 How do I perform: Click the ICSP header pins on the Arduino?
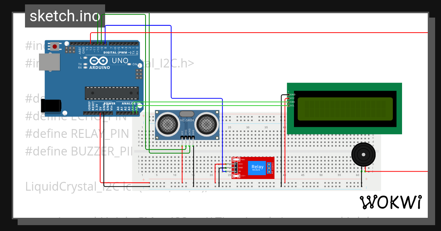pyautogui.click(x=139, y=73)
